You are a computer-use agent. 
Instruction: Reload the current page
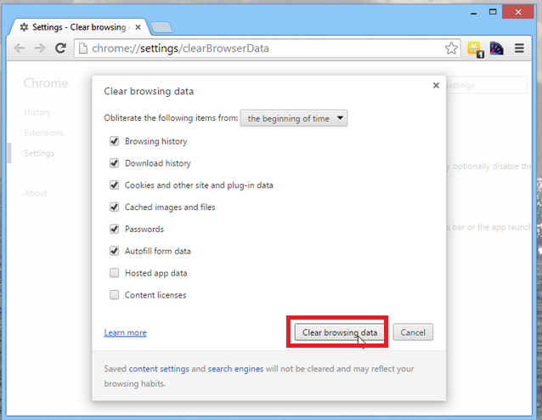point(61,48)
